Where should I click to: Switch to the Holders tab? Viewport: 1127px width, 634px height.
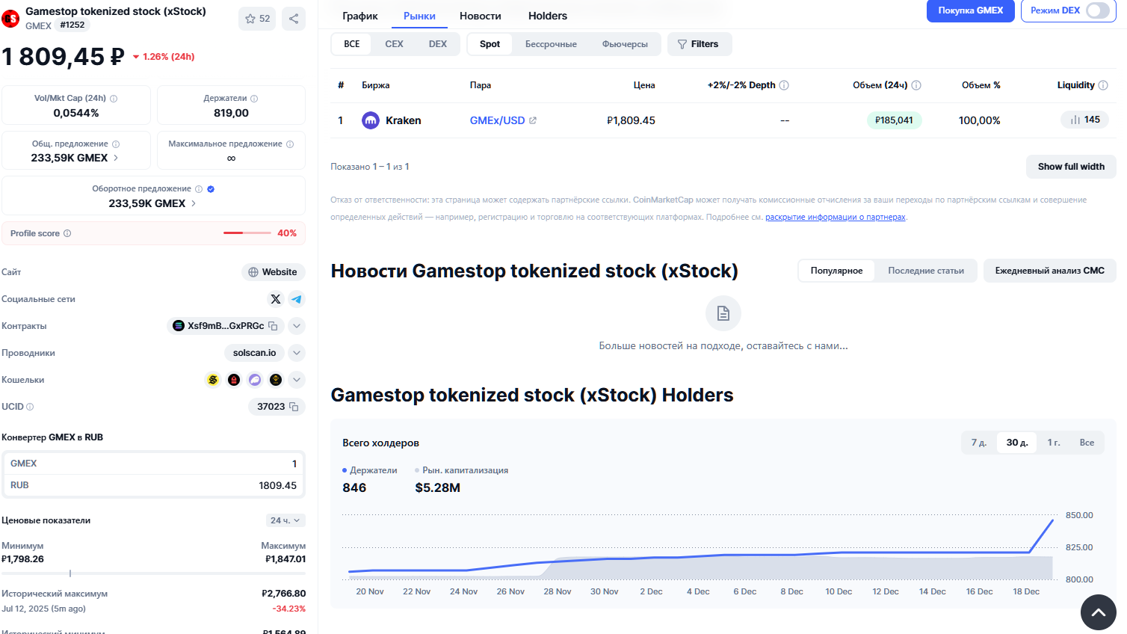coord(547,16)
